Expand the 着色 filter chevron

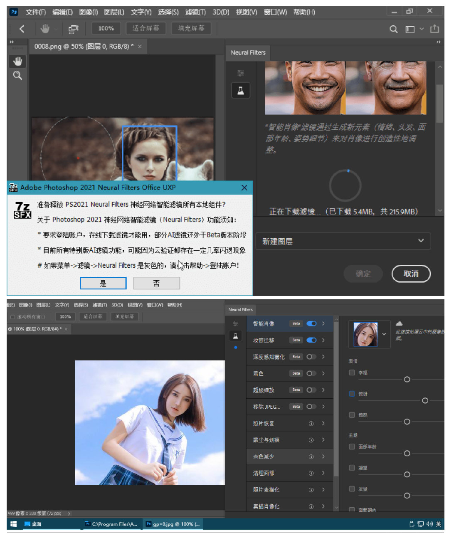coord(323,373)
